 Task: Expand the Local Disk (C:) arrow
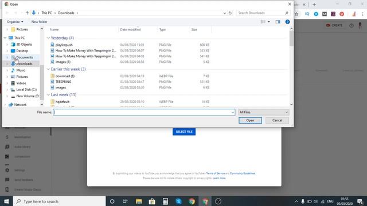click(7, 90)
